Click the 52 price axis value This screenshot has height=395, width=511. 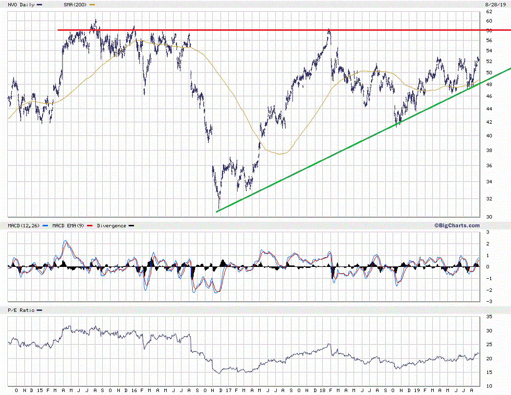coord(489,61)
